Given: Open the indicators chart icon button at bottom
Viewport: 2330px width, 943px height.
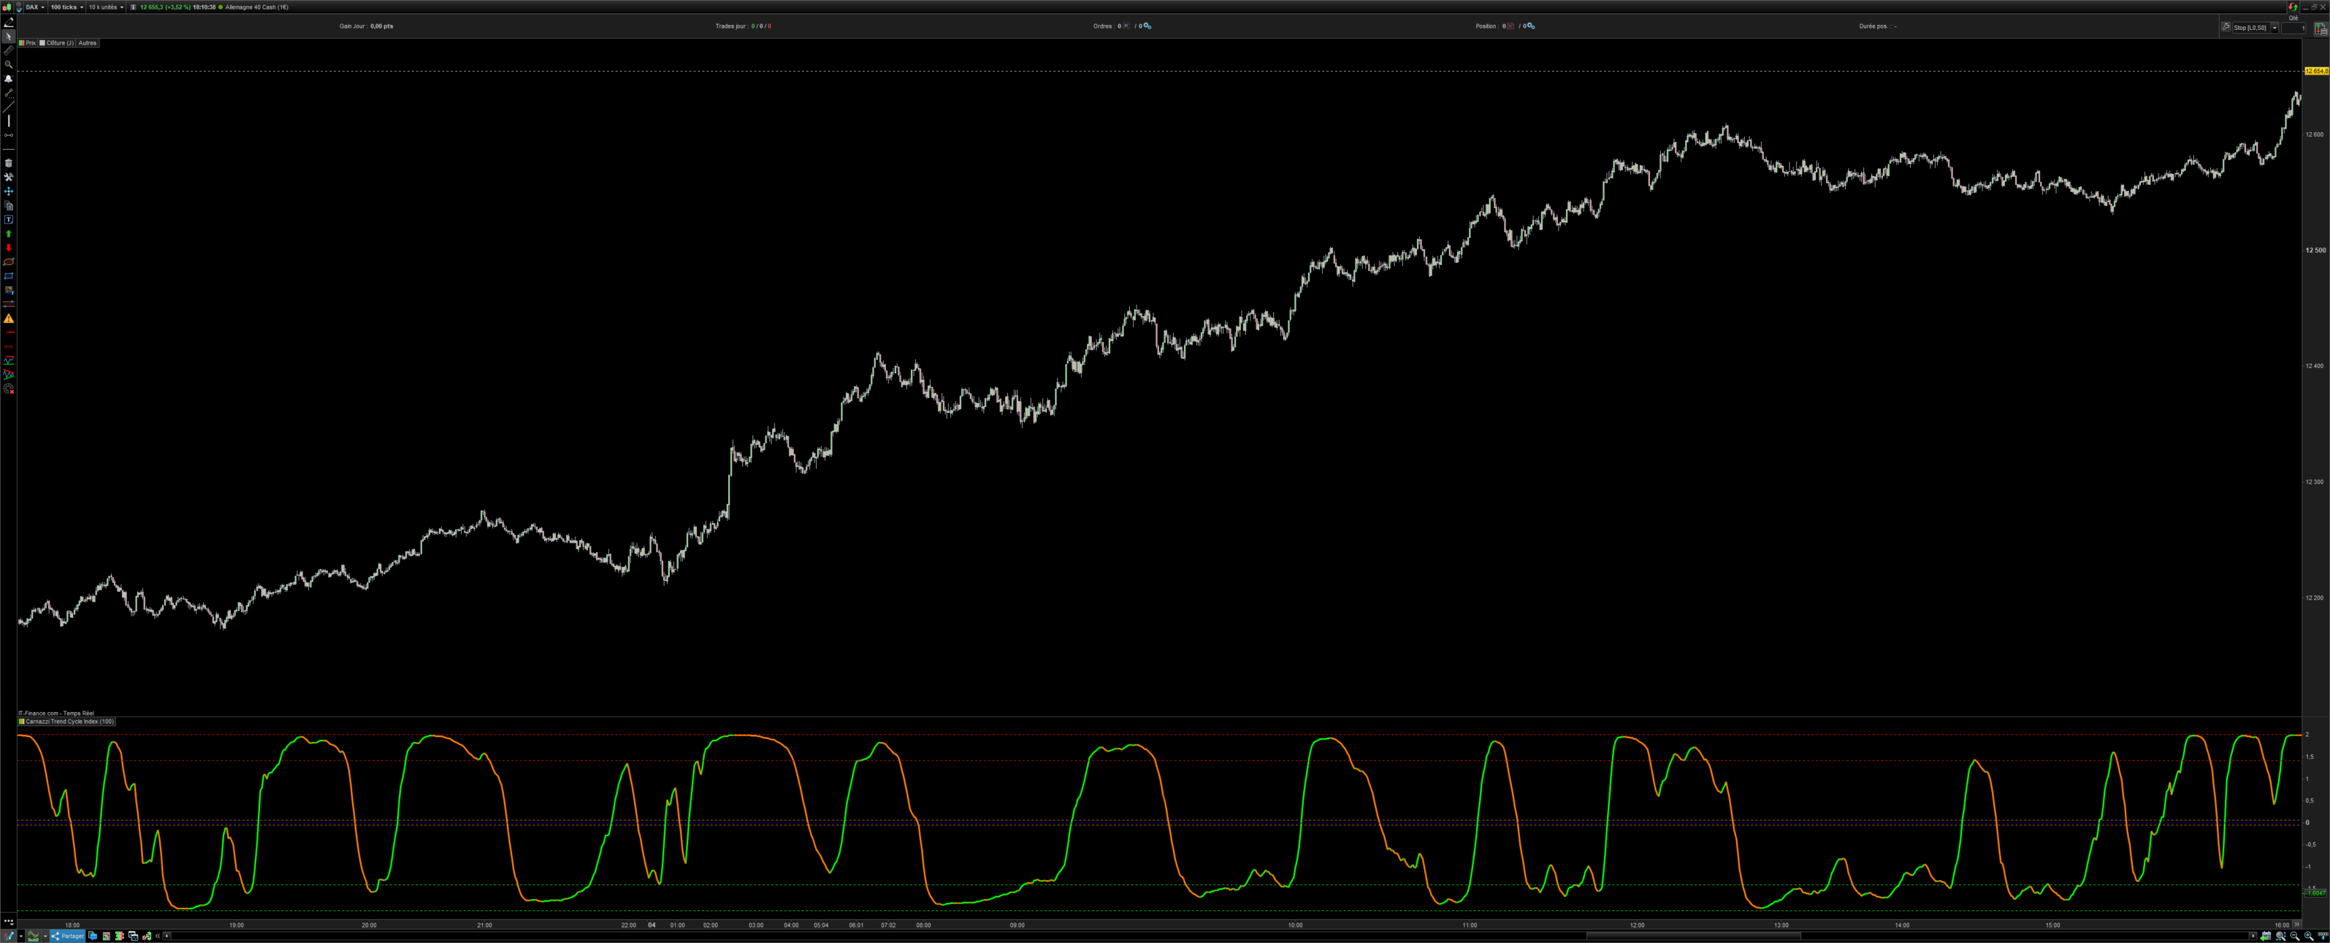Looking at the screenshot, I should [33, 936].
